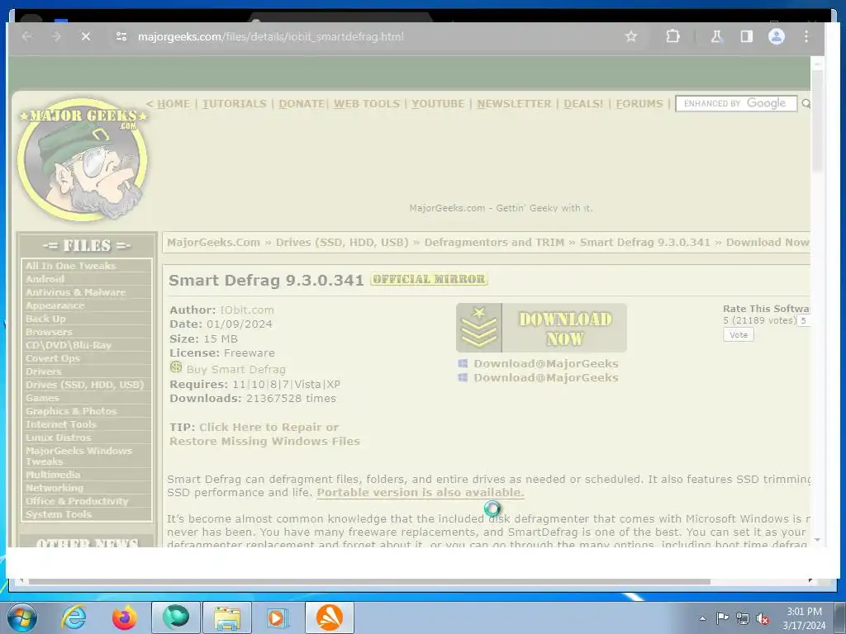Click the big DOWNLOAD NOW button

pos(541,328)
